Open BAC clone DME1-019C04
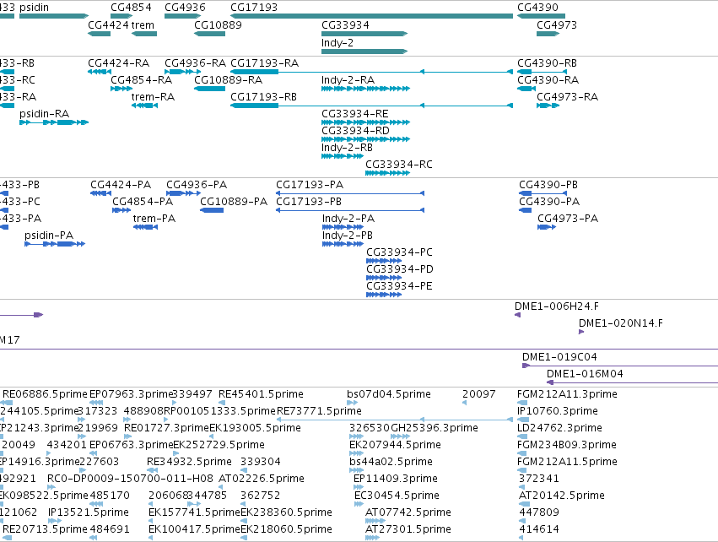Screen dimensions: 718x542 pyautogui.click(x=559, y=357)
